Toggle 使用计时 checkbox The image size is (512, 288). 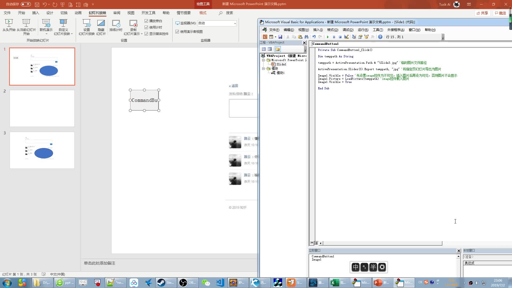[146, 27]
